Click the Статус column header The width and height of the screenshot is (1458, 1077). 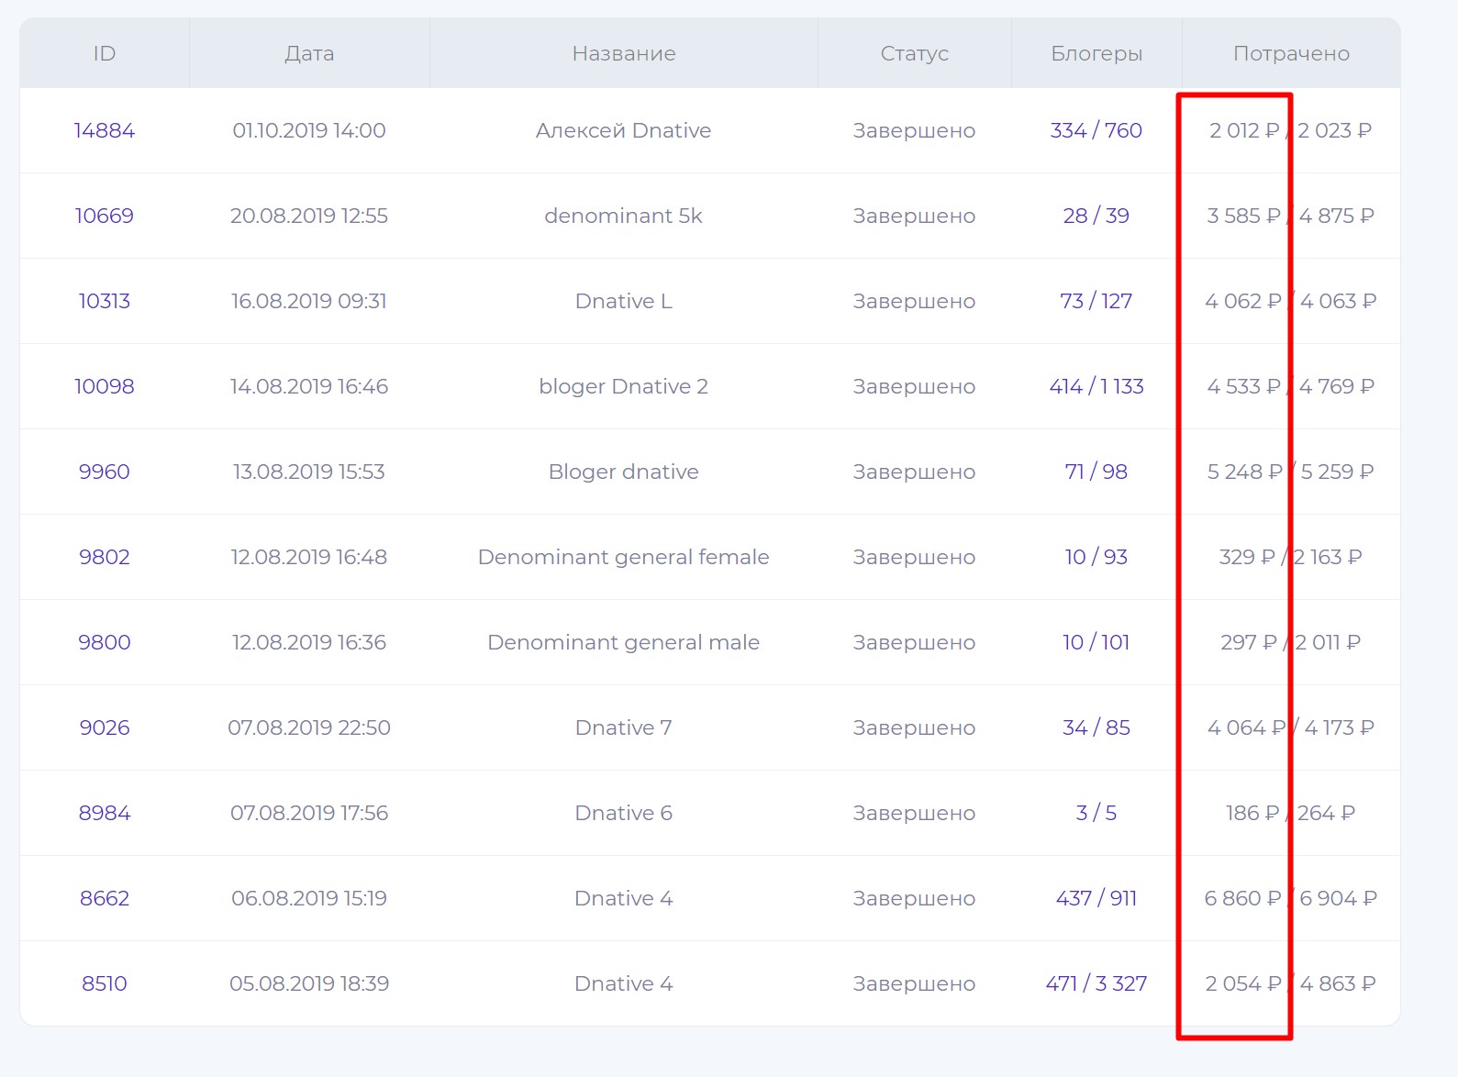(915, 53)
